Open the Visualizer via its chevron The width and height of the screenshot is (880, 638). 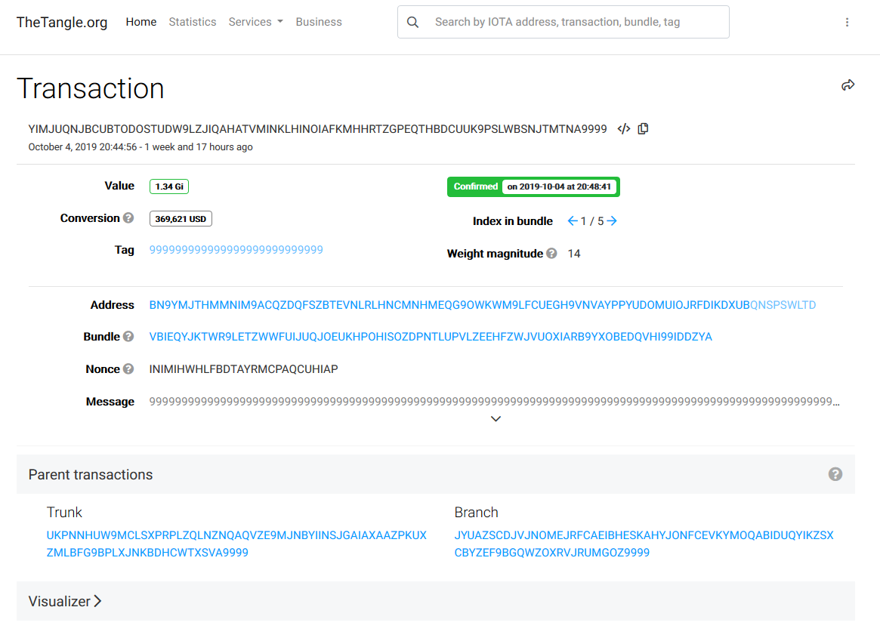(97, 601)
